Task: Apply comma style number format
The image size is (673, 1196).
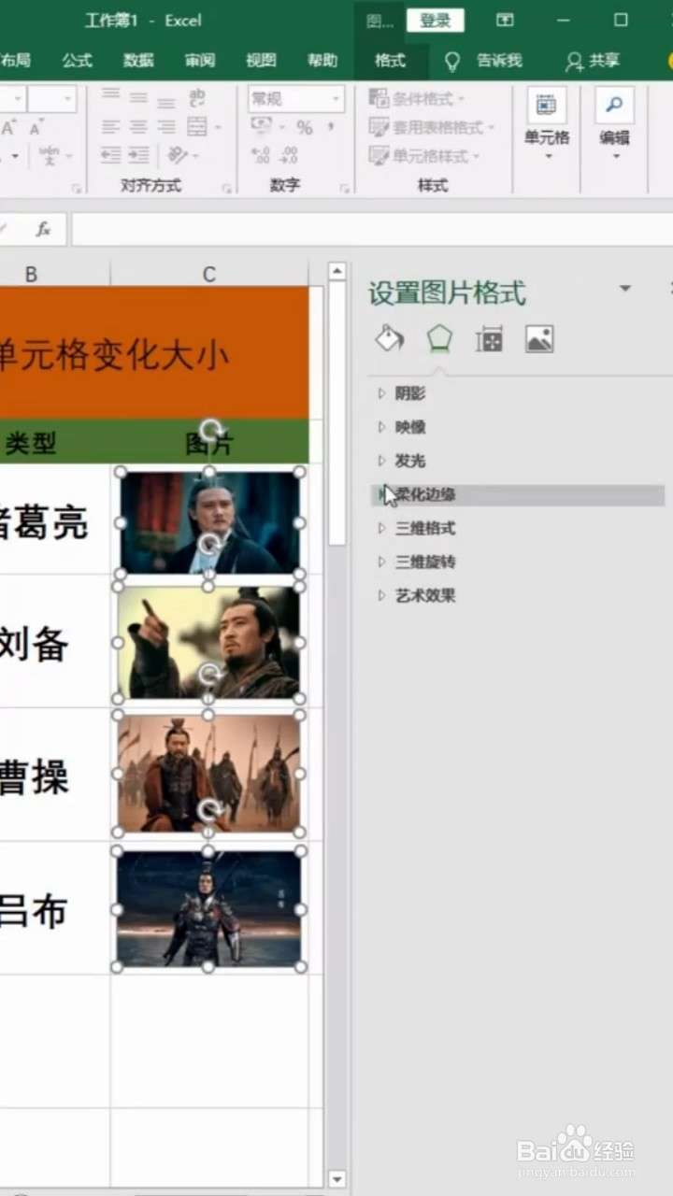Action: click(331, 127)
